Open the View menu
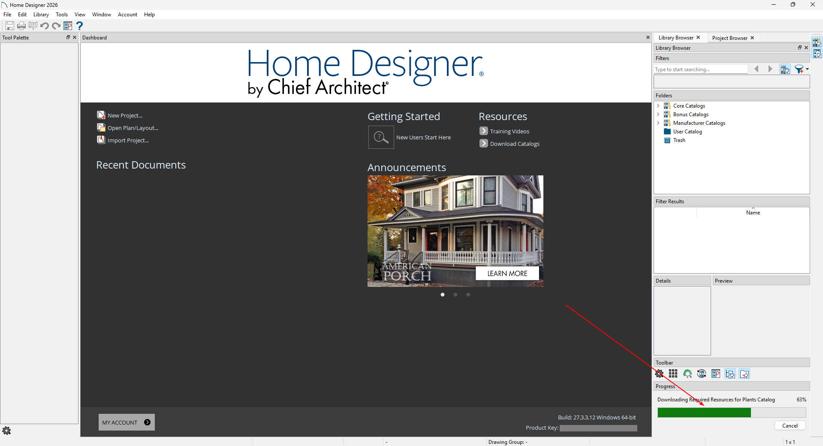Viewport: 823px width, 446px height. (x=80, y=15)
